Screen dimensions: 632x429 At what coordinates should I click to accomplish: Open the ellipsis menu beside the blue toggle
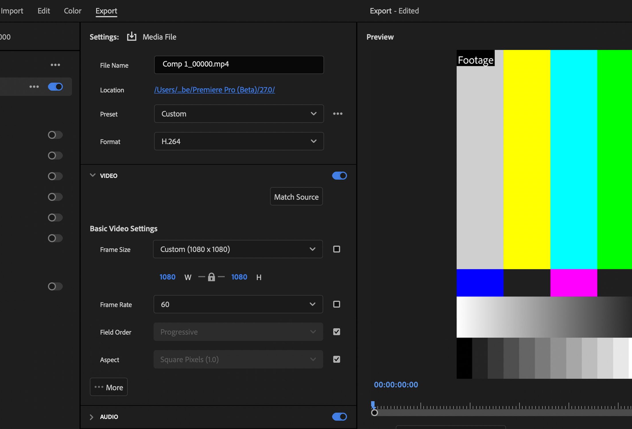tap(34, 87)
